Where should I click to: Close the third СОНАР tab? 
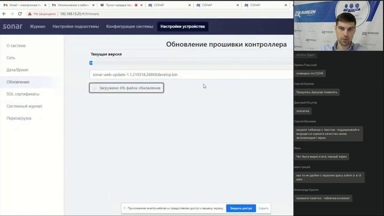point(286,5)
